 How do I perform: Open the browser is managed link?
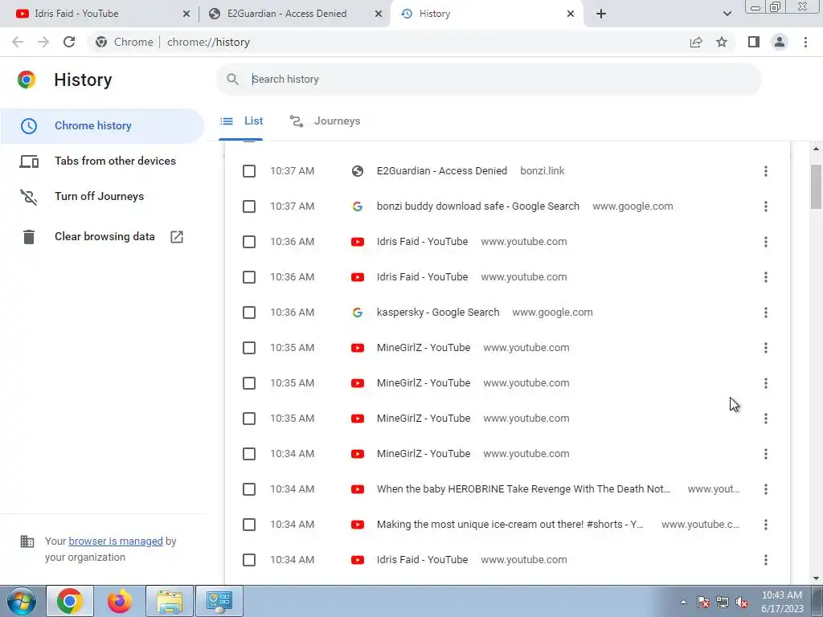click(116, 541)
